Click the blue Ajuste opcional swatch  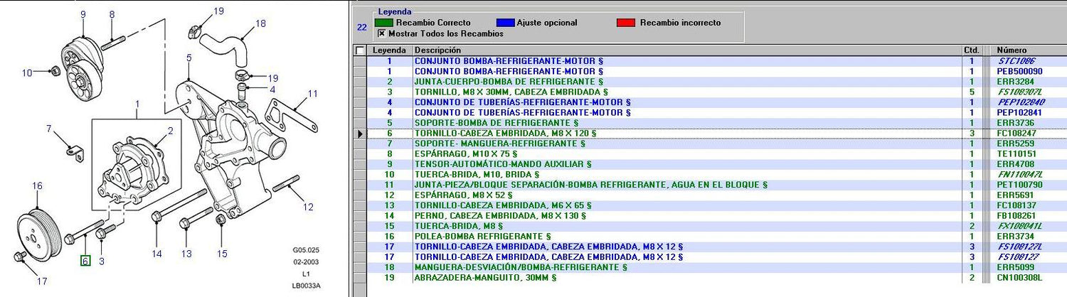coord(507,23)
